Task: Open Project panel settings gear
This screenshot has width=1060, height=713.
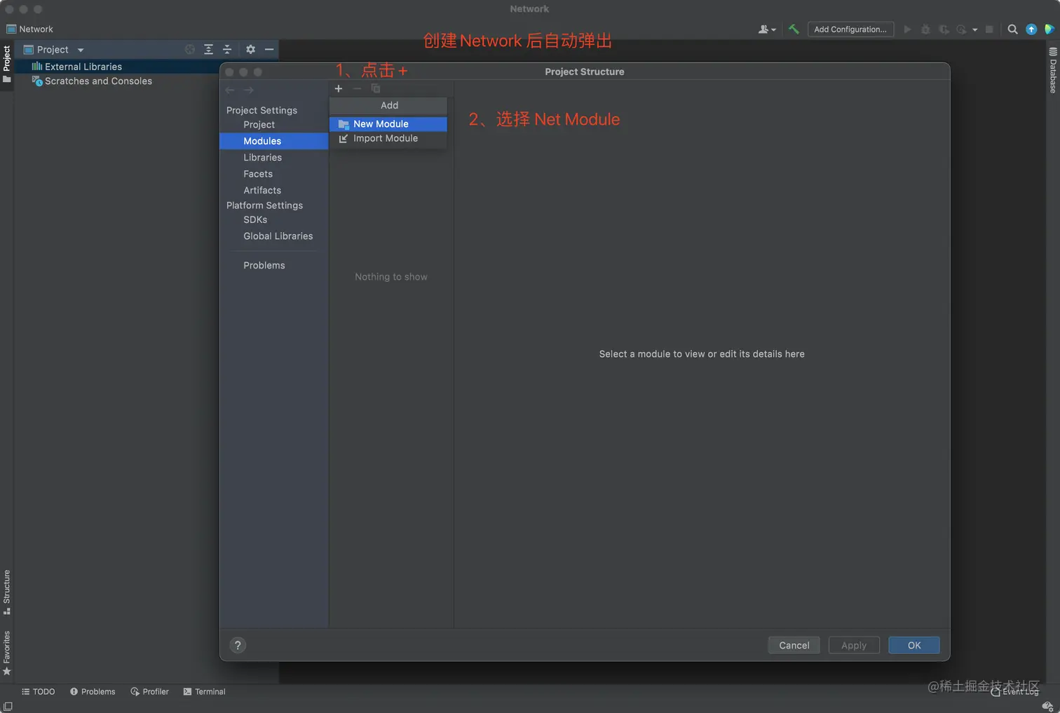Action: click(250, 49)
